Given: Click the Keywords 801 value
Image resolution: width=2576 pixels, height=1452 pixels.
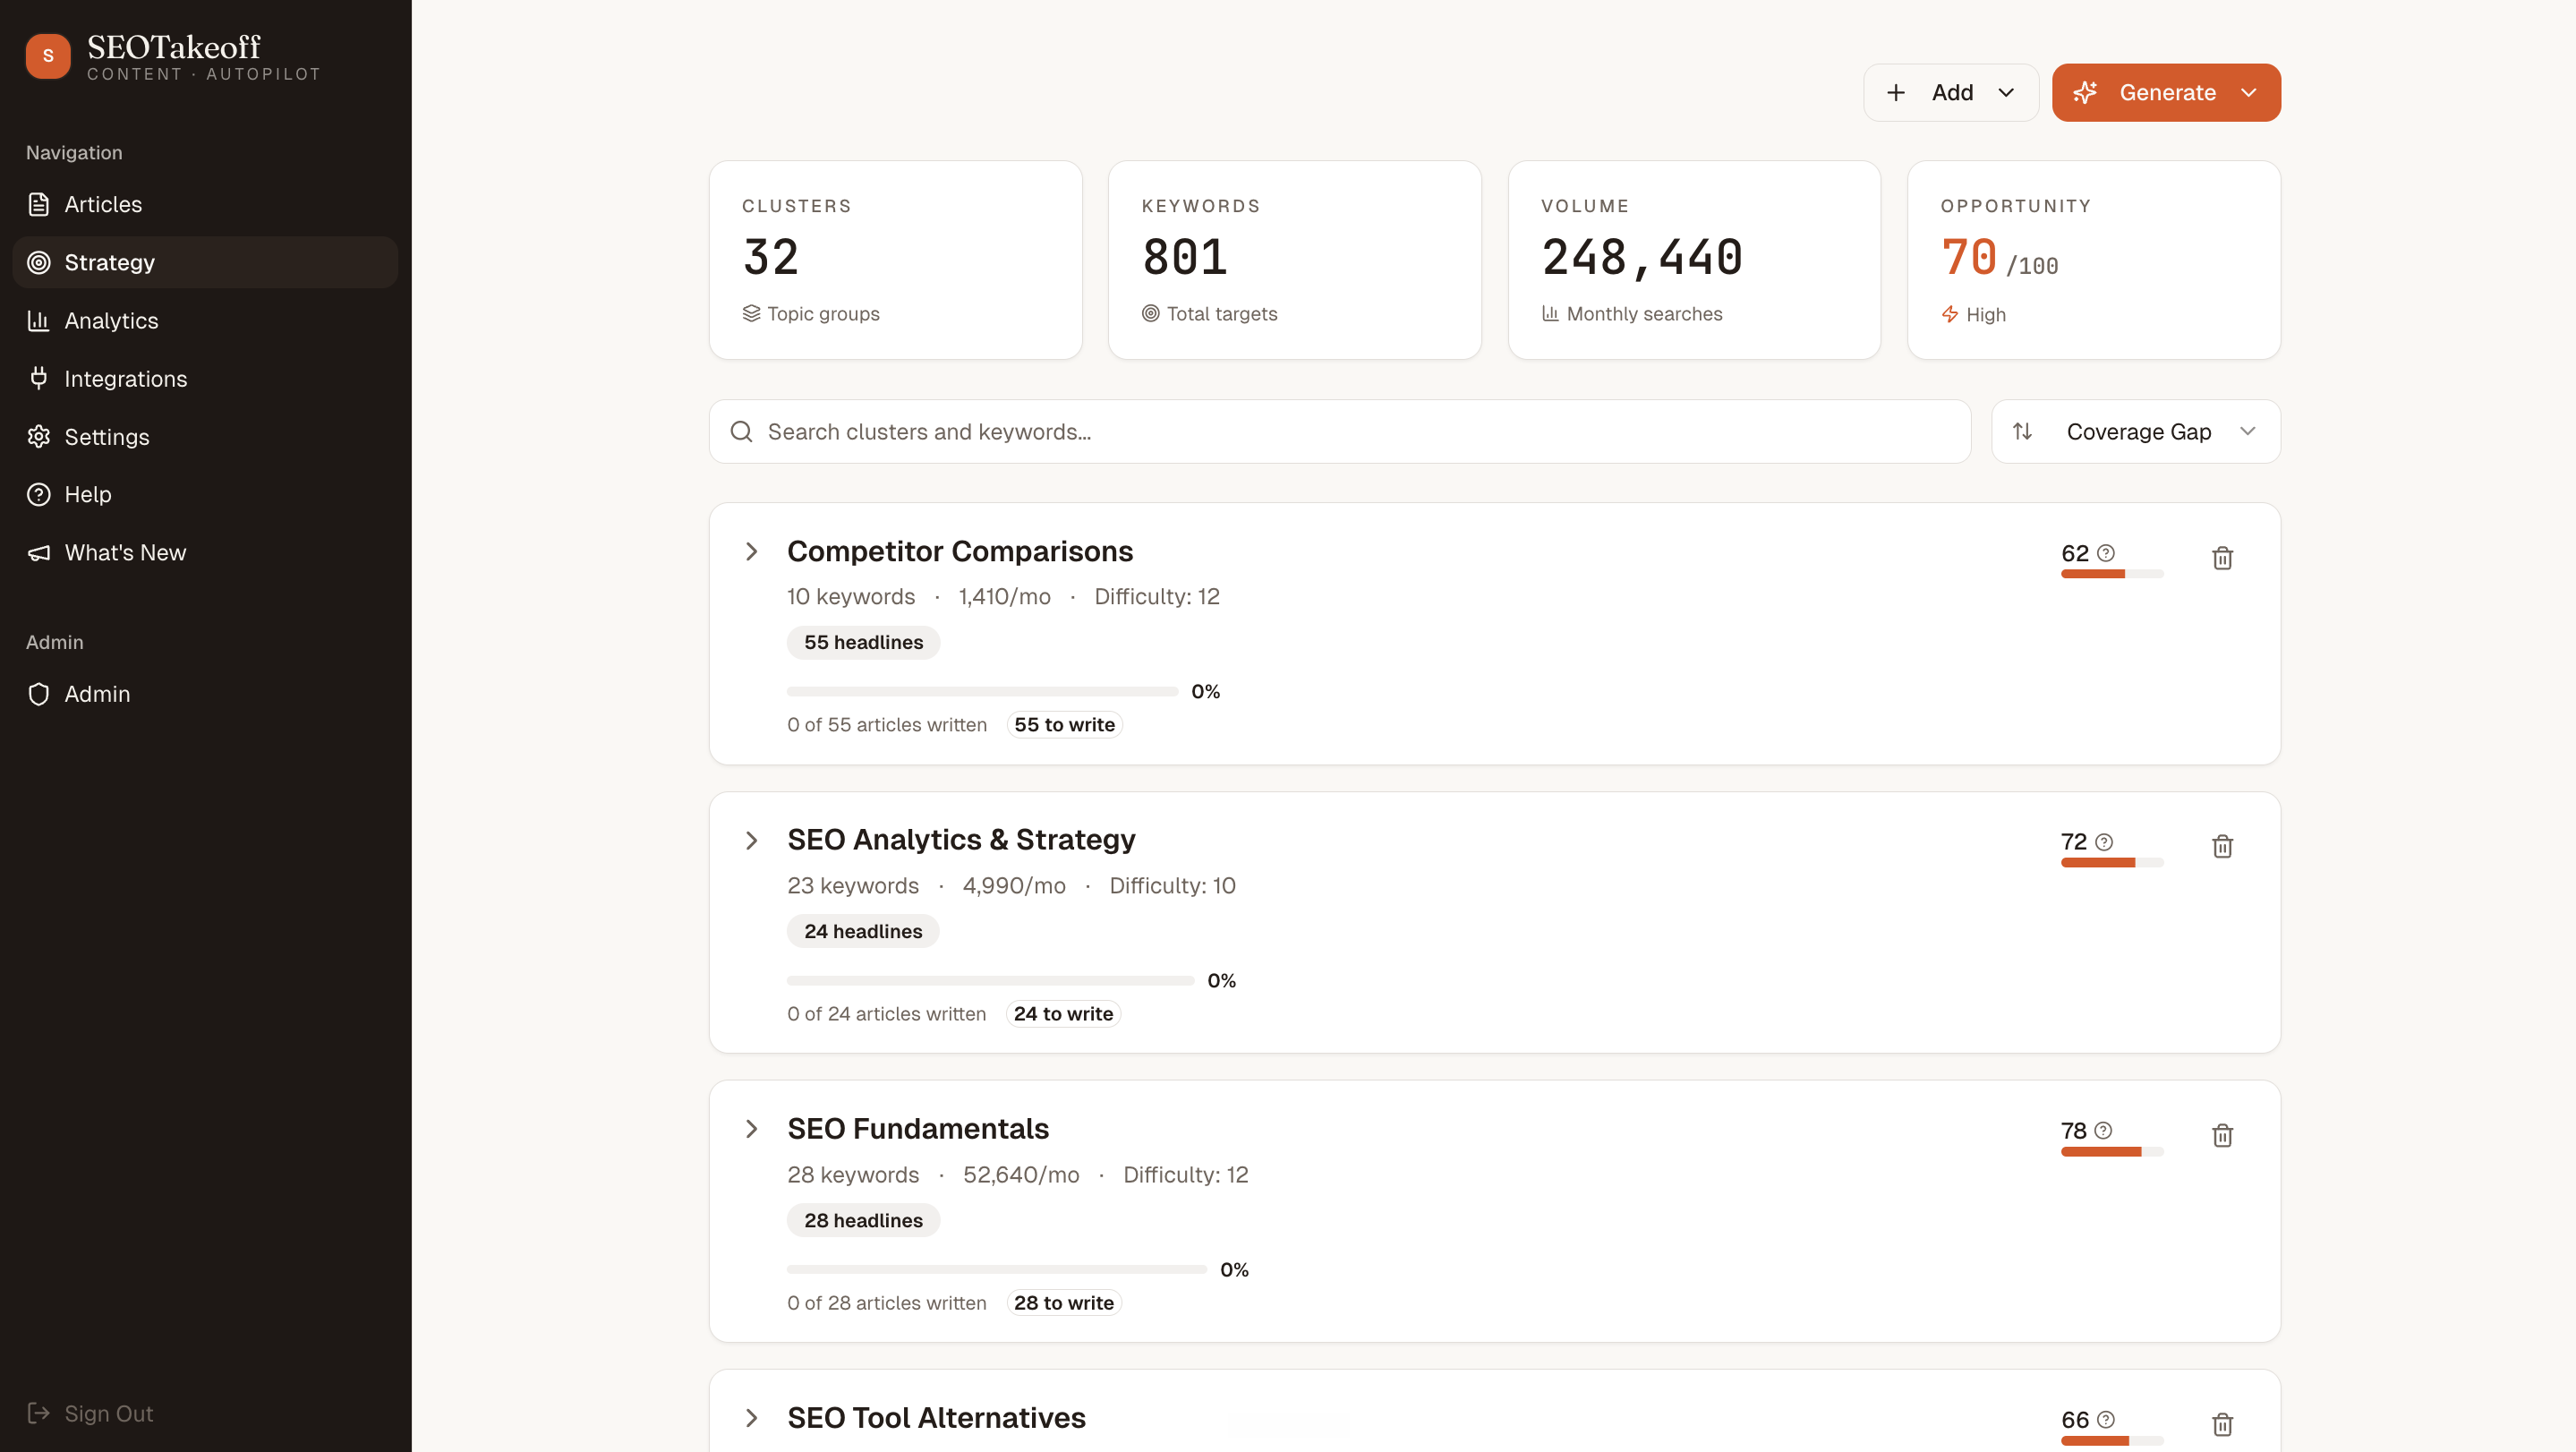Looking at the screenshot, I should [x=1184, y=257].
